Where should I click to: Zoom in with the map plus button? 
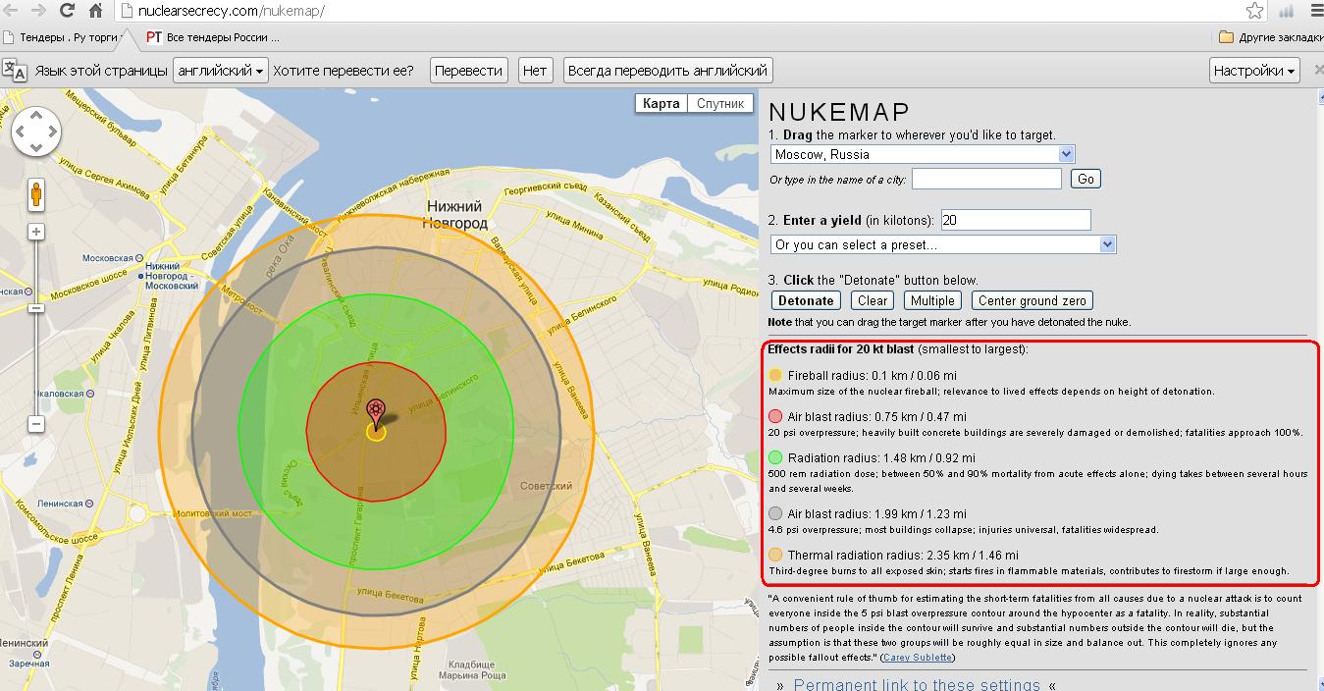pos(36,232)
